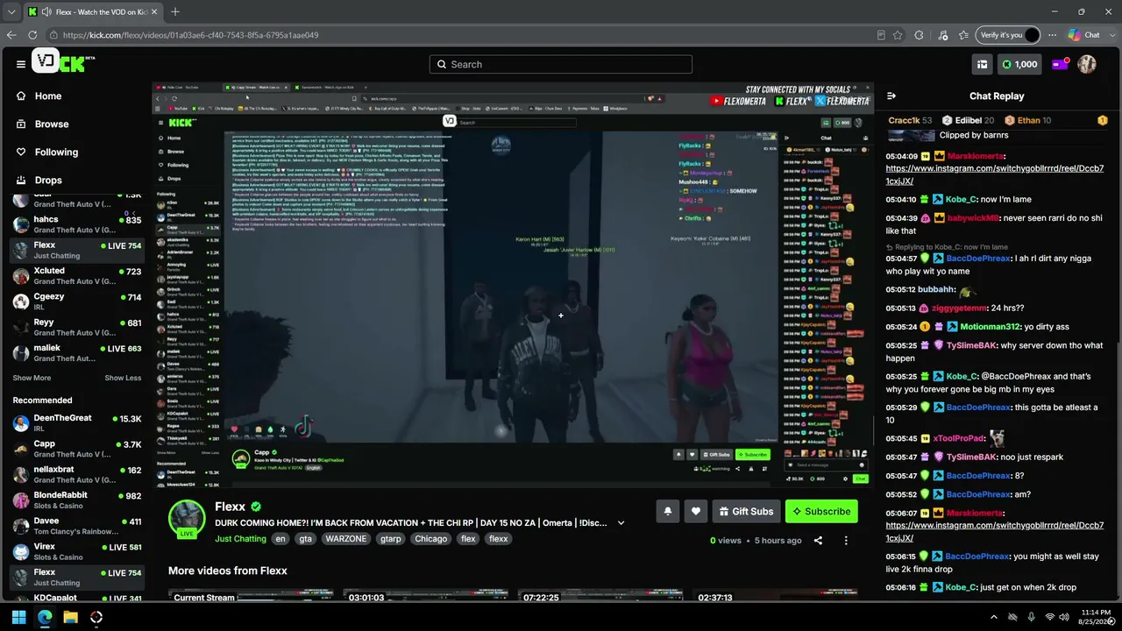Click username xToolProPad in chat

coord(959,438)
